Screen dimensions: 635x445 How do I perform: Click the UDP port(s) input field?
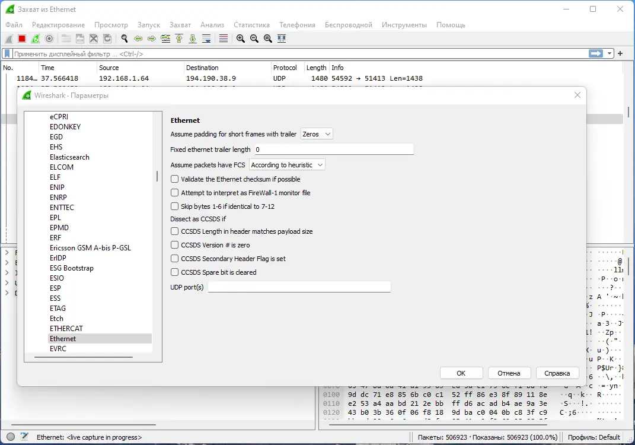(x=299, y=287)
